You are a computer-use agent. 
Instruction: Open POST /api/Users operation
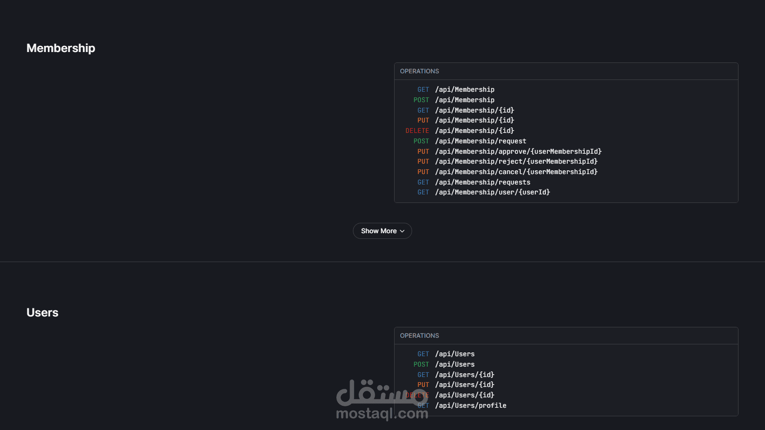[444, 364]
